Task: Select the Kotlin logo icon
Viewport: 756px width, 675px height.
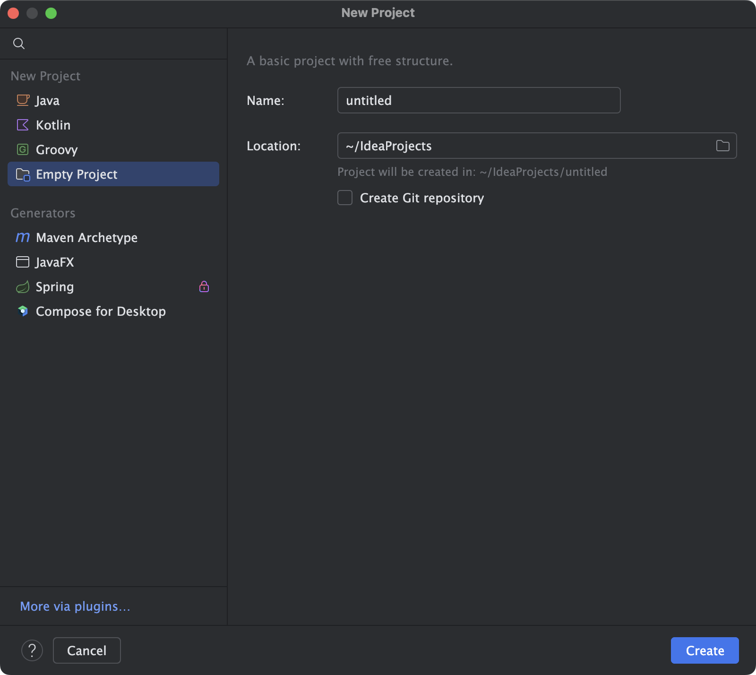Action: [23, 125]
